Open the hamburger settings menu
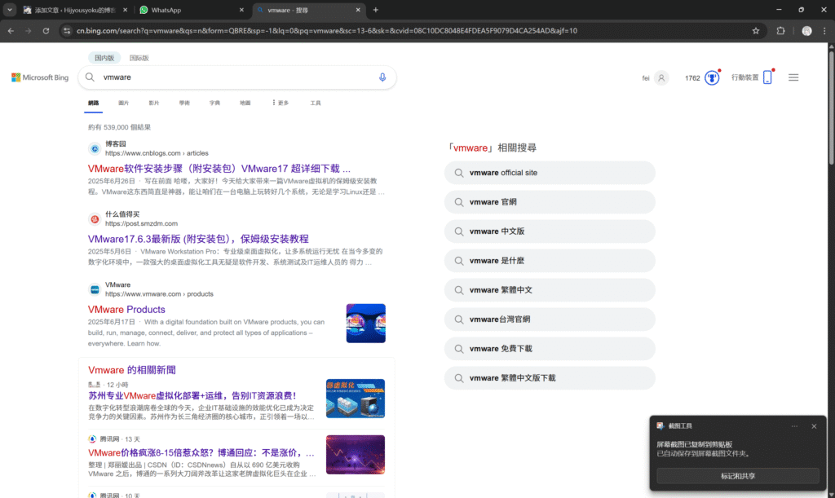This screenshot has width=835, height=498. pos(793,77)
